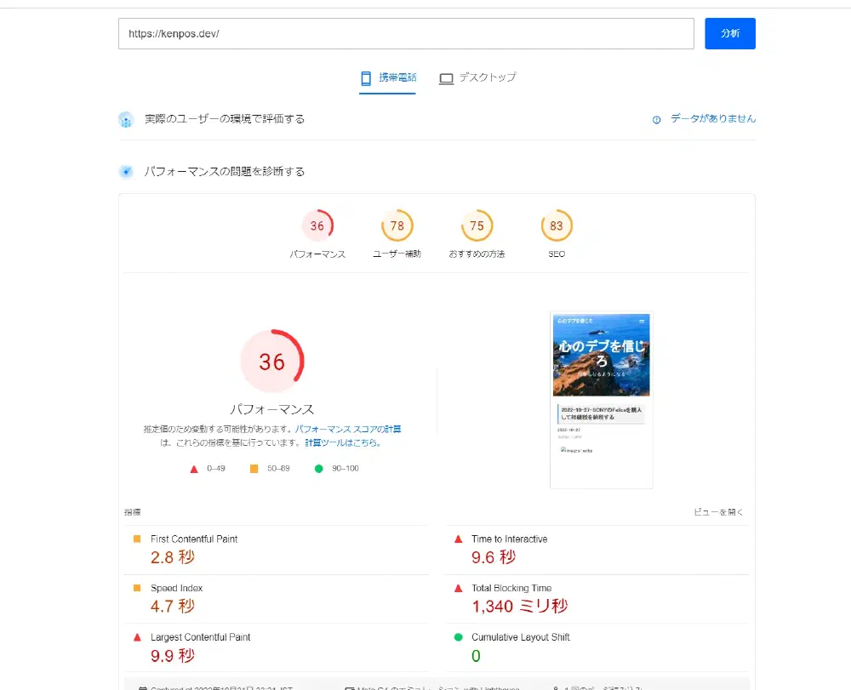Open the 計算ツールはこちら link
Screen dimensions: 851x690
342,442
